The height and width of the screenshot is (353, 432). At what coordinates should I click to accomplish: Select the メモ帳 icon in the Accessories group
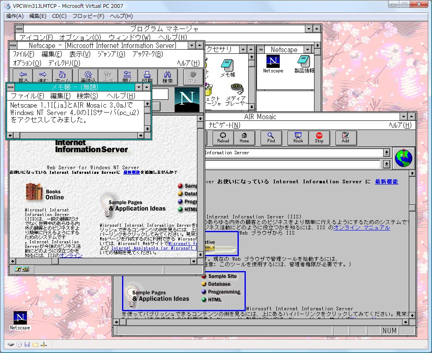point(228,68)
